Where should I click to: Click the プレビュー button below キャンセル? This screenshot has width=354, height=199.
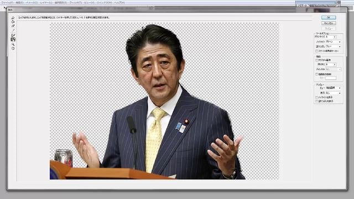(x=329, y=29)
